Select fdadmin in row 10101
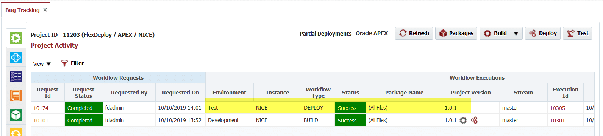603x136 pixels. pyautogui.click(x=129, y=120)
